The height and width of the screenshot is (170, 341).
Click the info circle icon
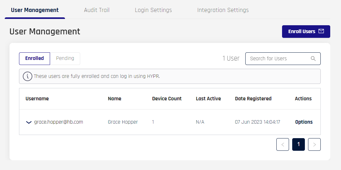click(x=28, y=76)
